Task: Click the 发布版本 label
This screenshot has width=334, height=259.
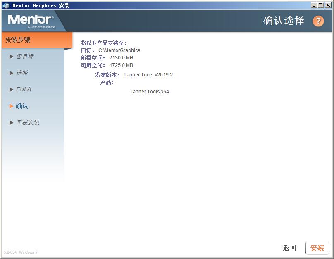Action: 107,75
